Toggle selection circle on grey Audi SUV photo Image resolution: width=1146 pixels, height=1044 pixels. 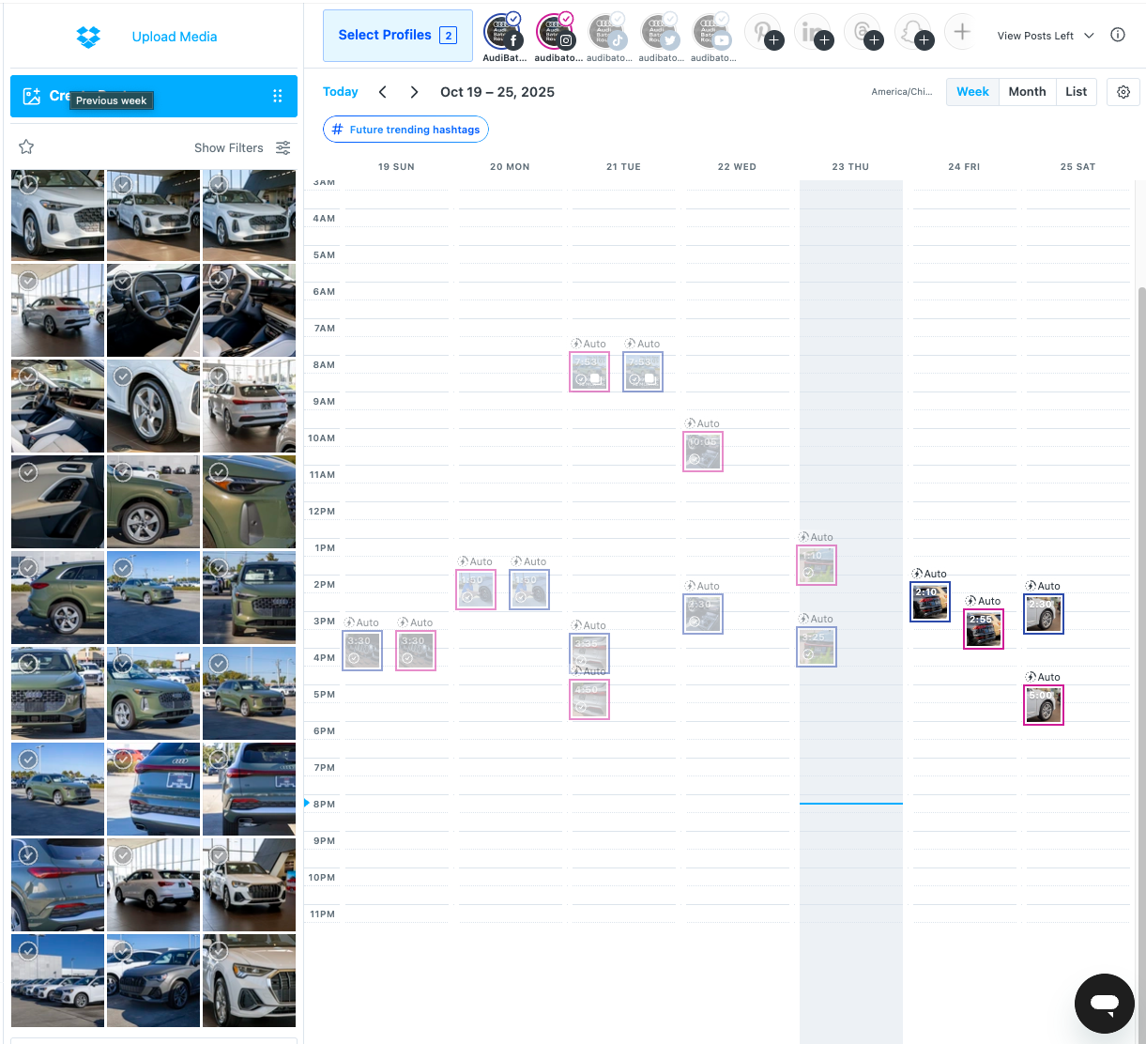point(124,951)
